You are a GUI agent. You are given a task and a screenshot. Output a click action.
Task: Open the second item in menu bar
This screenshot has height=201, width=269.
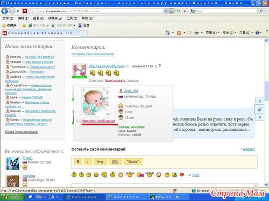23,18
